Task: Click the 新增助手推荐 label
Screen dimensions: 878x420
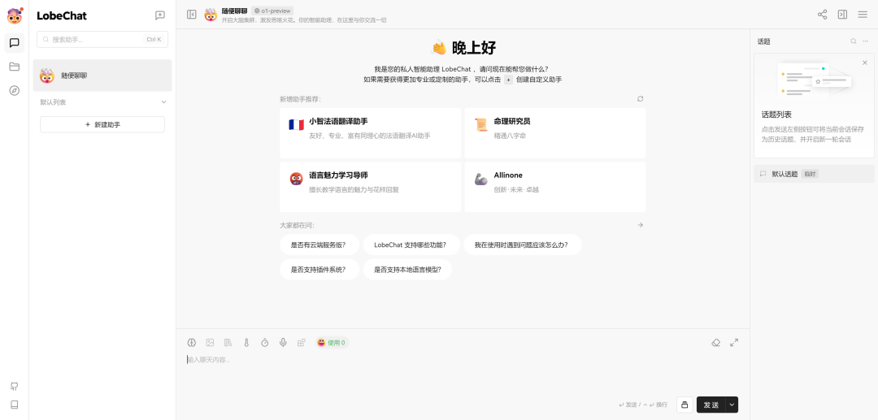Action: coord(300,99)
